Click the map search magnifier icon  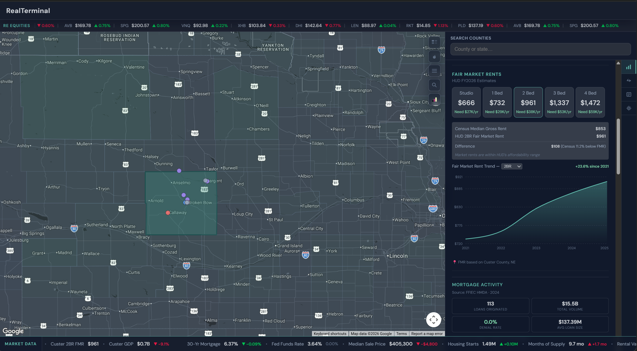point(434,85)
